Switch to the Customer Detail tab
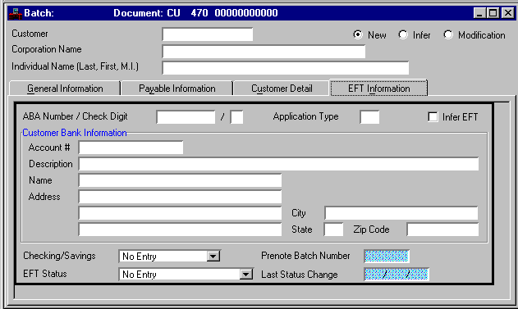 click(282, 89)
